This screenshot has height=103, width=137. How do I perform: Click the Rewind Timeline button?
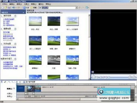(x=17, y=82)
